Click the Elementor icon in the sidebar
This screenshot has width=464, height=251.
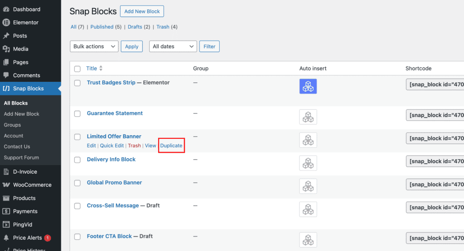click(x=6, y=23)
